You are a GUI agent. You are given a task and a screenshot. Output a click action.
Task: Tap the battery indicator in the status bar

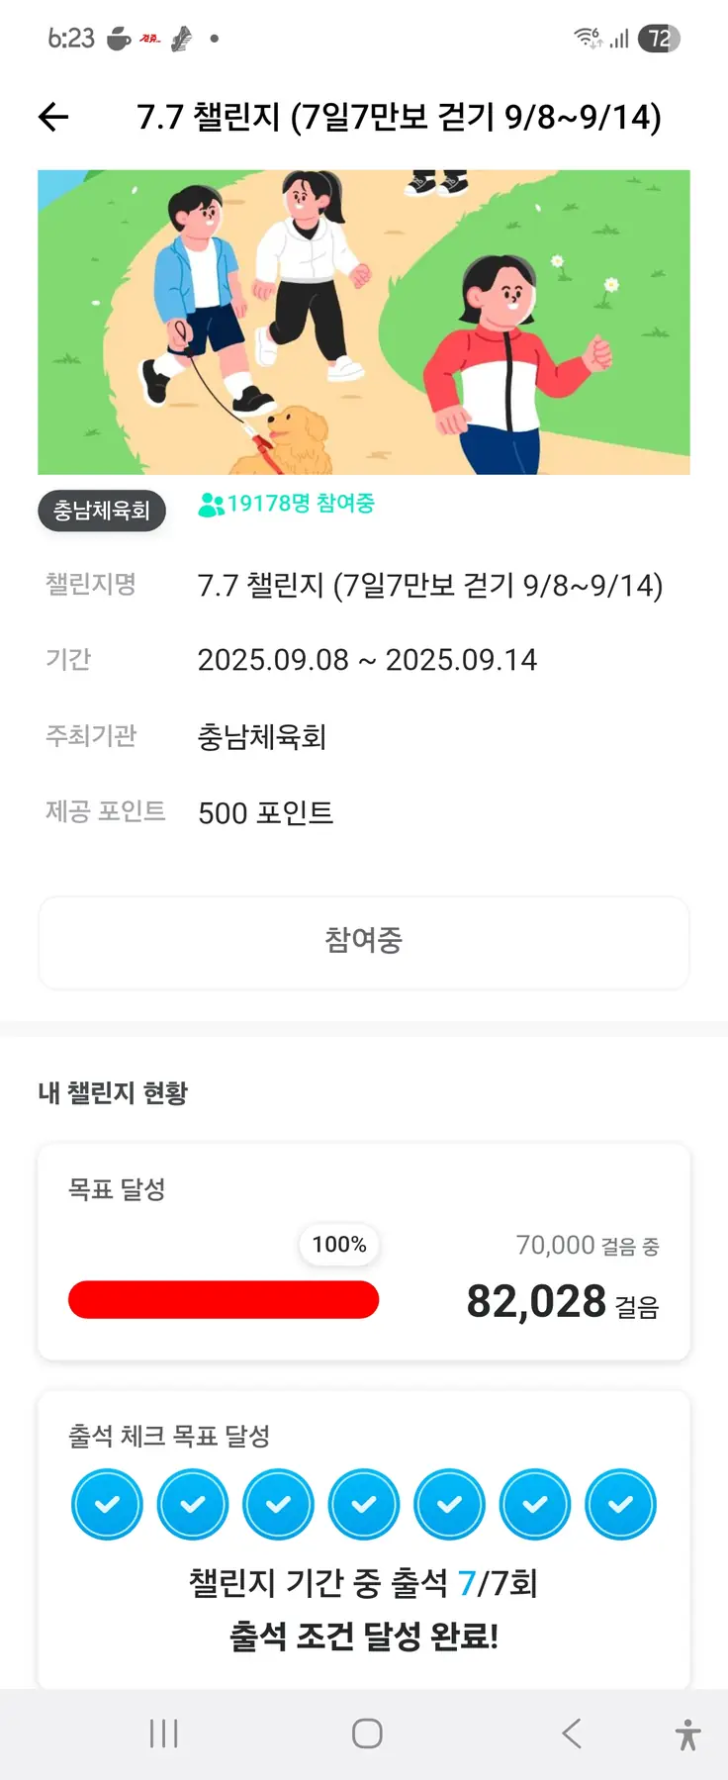[659, 39]
